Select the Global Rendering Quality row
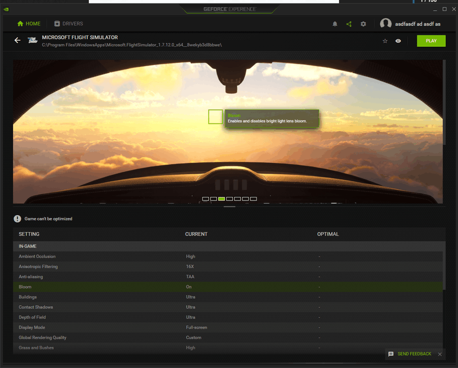Viewport: 458px width, 368px height. pos(228,337)
